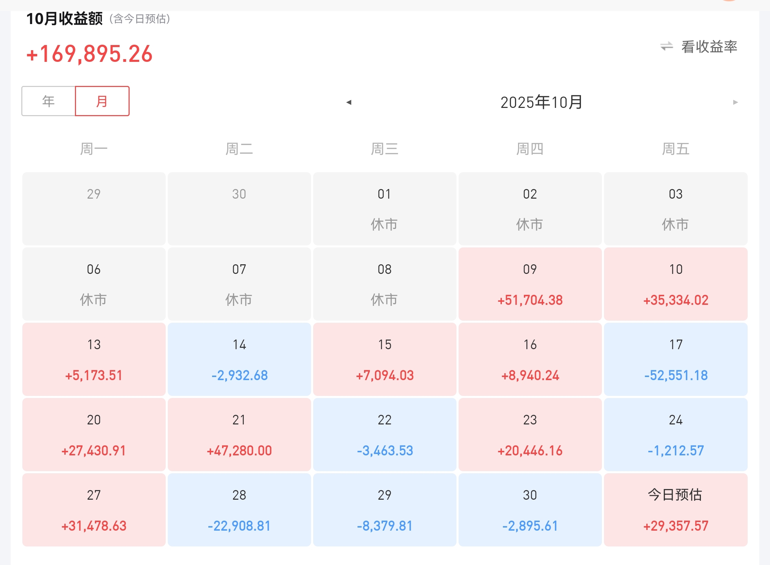Open the 2025年10月 month selector
This screenshot has width=770, height=565.
click(541, 102)
